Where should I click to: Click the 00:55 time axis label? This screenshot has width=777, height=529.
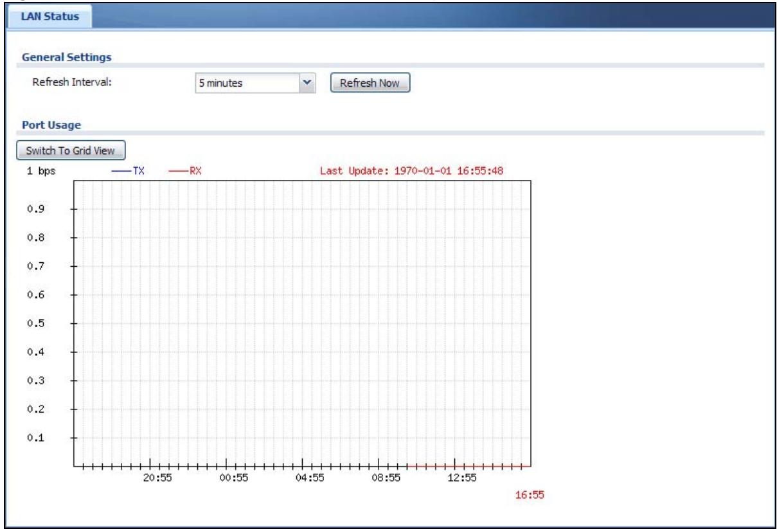pyautogui.click(x=233, y=478)
